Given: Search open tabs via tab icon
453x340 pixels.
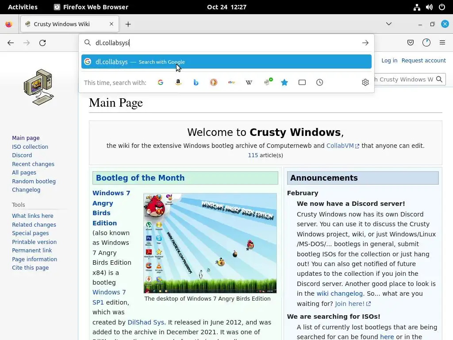Looking at the screenshot, I should pyautogui.click(x=302, y=82).
